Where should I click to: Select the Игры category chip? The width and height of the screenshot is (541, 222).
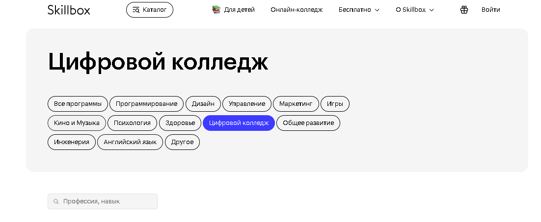(335, 103)
